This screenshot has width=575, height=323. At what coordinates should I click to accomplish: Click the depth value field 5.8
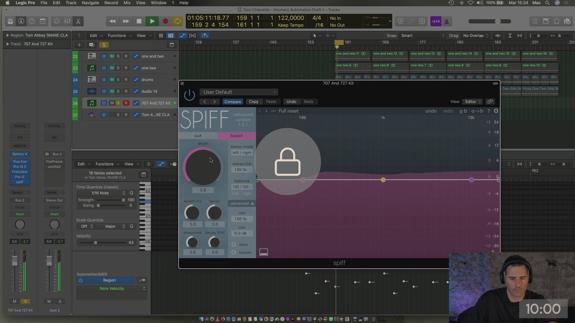coord(203,190)
